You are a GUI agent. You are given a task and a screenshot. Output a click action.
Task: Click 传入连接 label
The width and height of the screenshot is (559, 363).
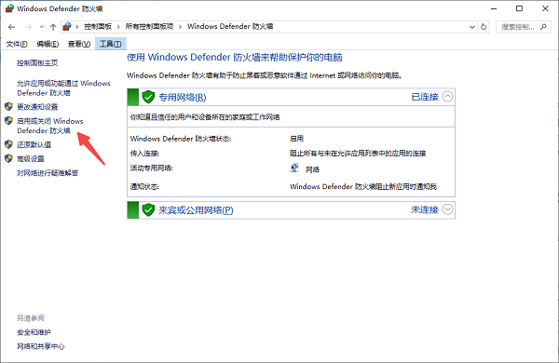(x=144, y=154)
